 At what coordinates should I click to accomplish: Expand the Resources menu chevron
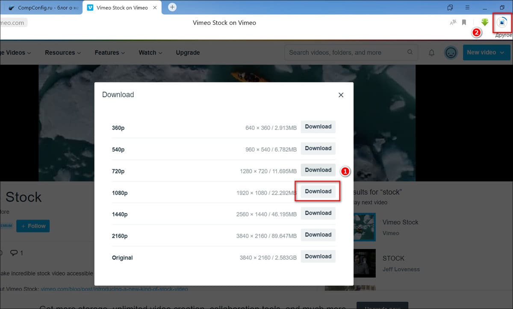click(x=79, y=53)
